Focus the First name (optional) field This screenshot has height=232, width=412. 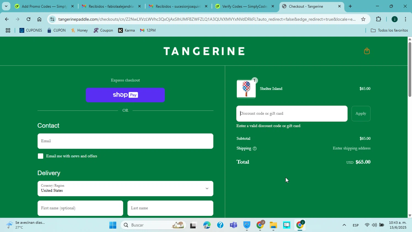pos(80,208)
